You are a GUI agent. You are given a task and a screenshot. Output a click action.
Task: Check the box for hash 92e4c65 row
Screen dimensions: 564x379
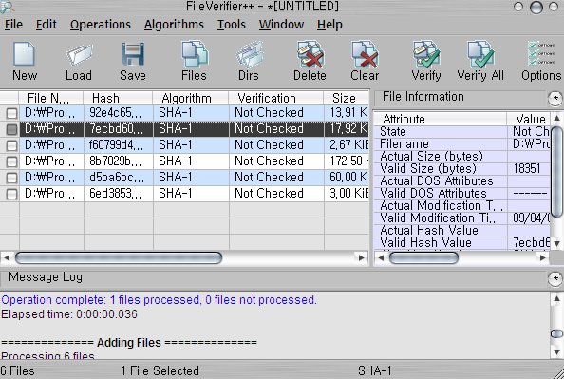pyautogui.click(x=11, y=113)
